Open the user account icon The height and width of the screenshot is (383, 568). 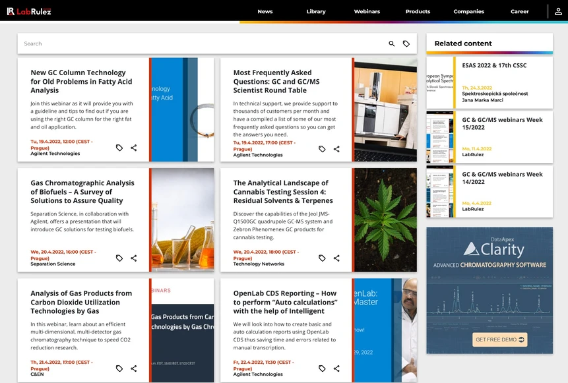[x=558, y=11]
